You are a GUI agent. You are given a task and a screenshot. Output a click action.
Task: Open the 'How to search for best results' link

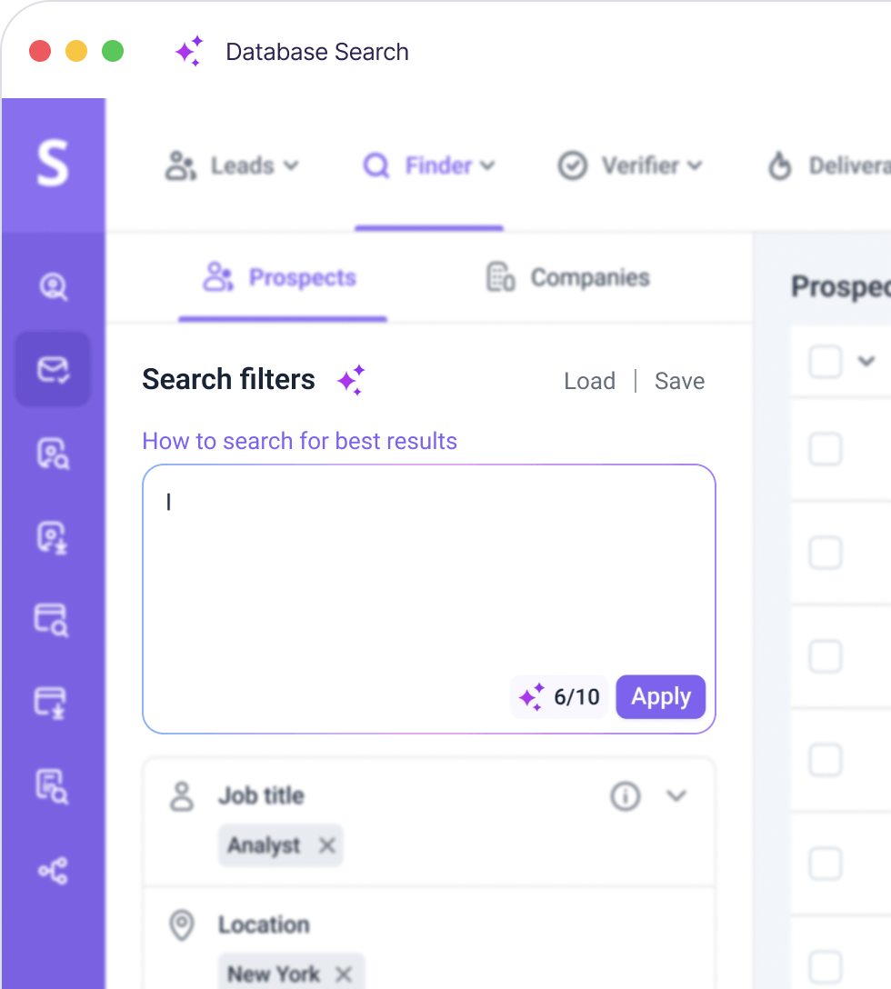tap(299, 441)
